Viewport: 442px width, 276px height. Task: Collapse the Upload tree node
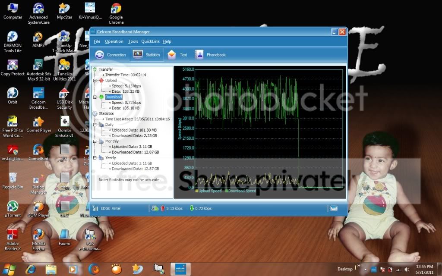tap(95, 81)
